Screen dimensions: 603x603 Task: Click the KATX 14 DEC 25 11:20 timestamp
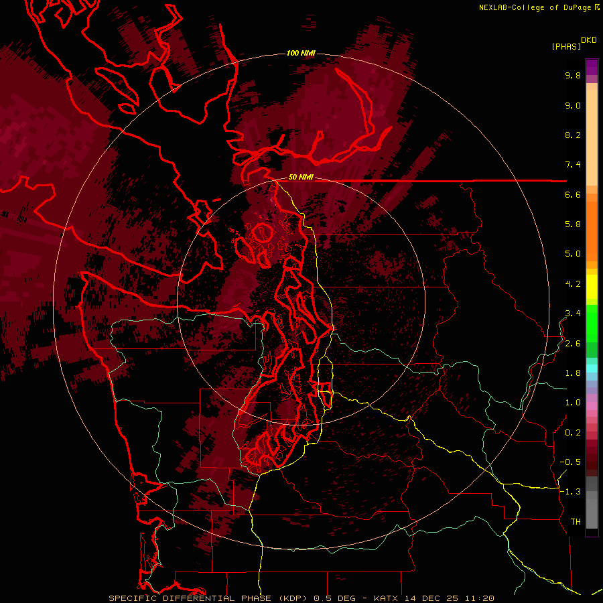click(433, 598)
